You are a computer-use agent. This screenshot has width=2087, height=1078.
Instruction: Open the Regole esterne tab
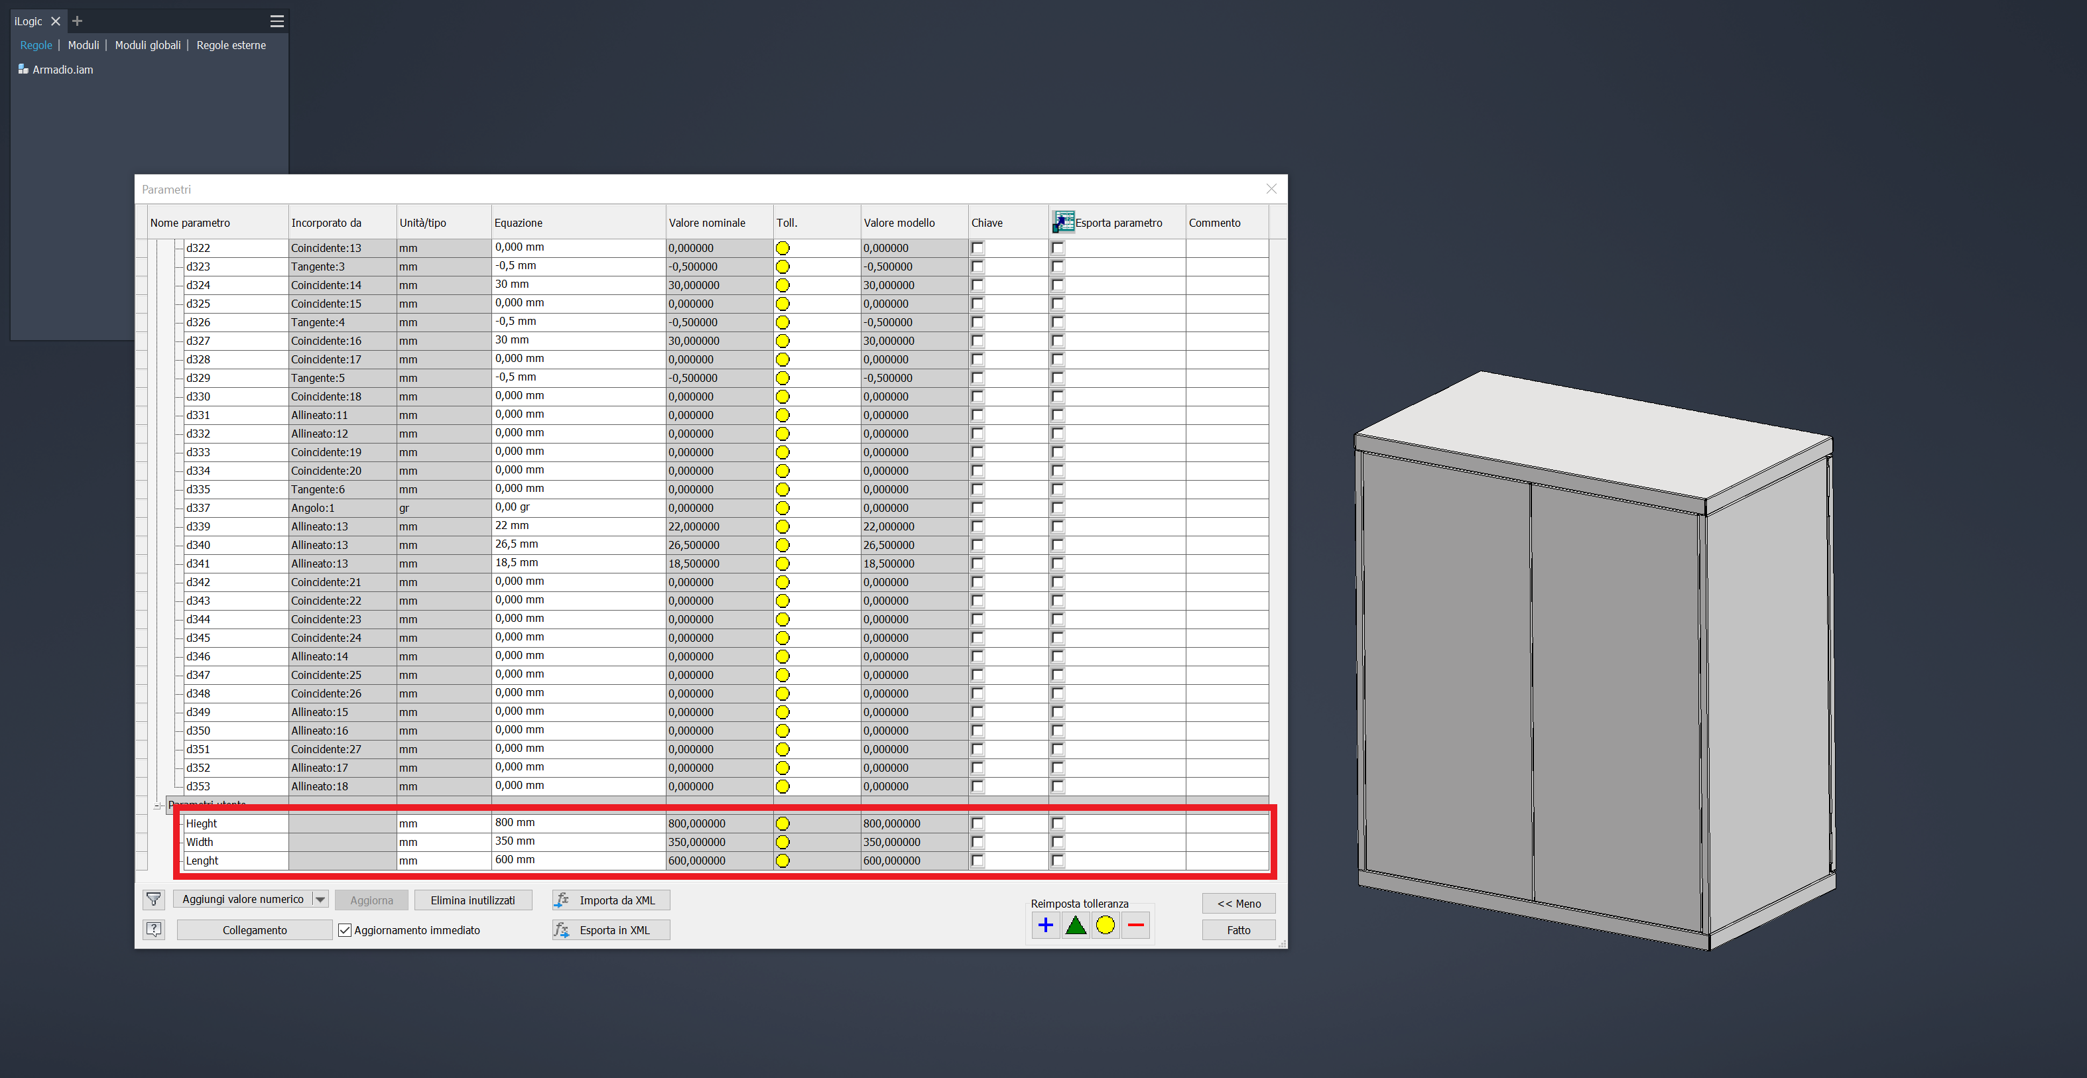(231, 45)
